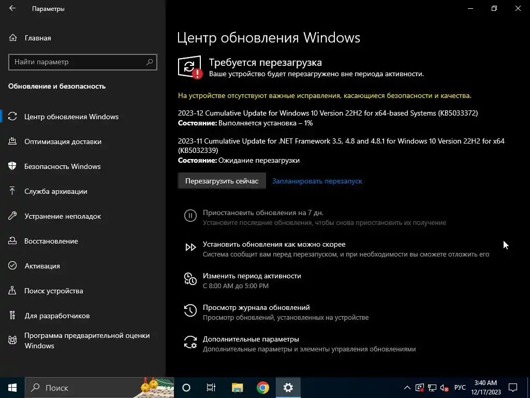The width and height of the screenshot is (530, 398).
Task: Show hidden tray icons chevron
Action: click(407, 388)
